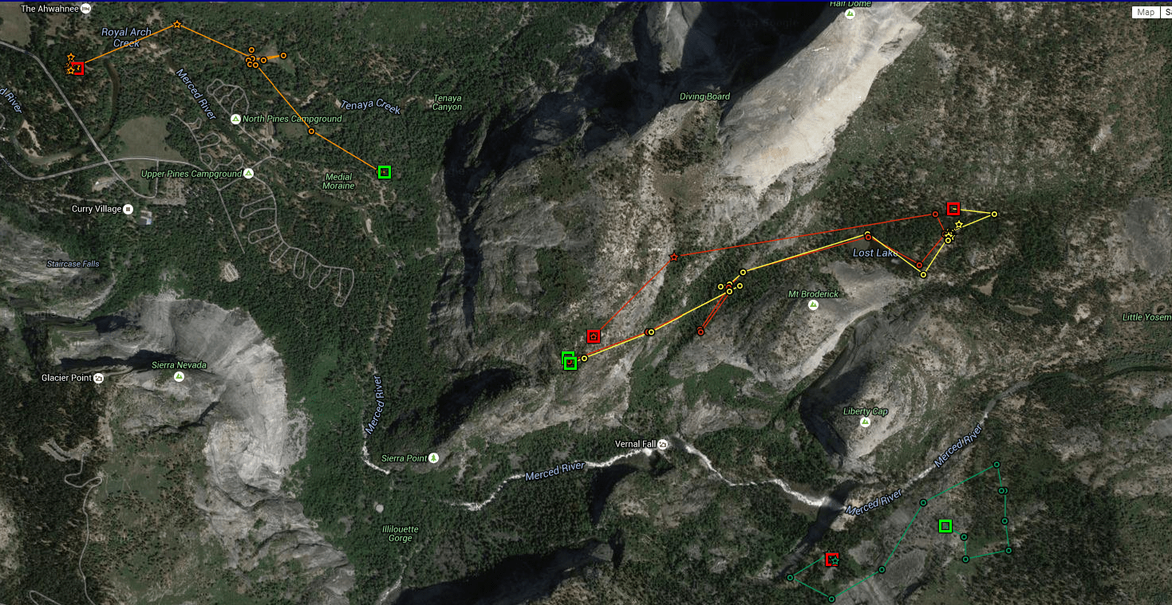This screenshot has height=605, width=1172.
Task: Click orange waypoint circle beside North Pines Campground
Action: [311, 132]
